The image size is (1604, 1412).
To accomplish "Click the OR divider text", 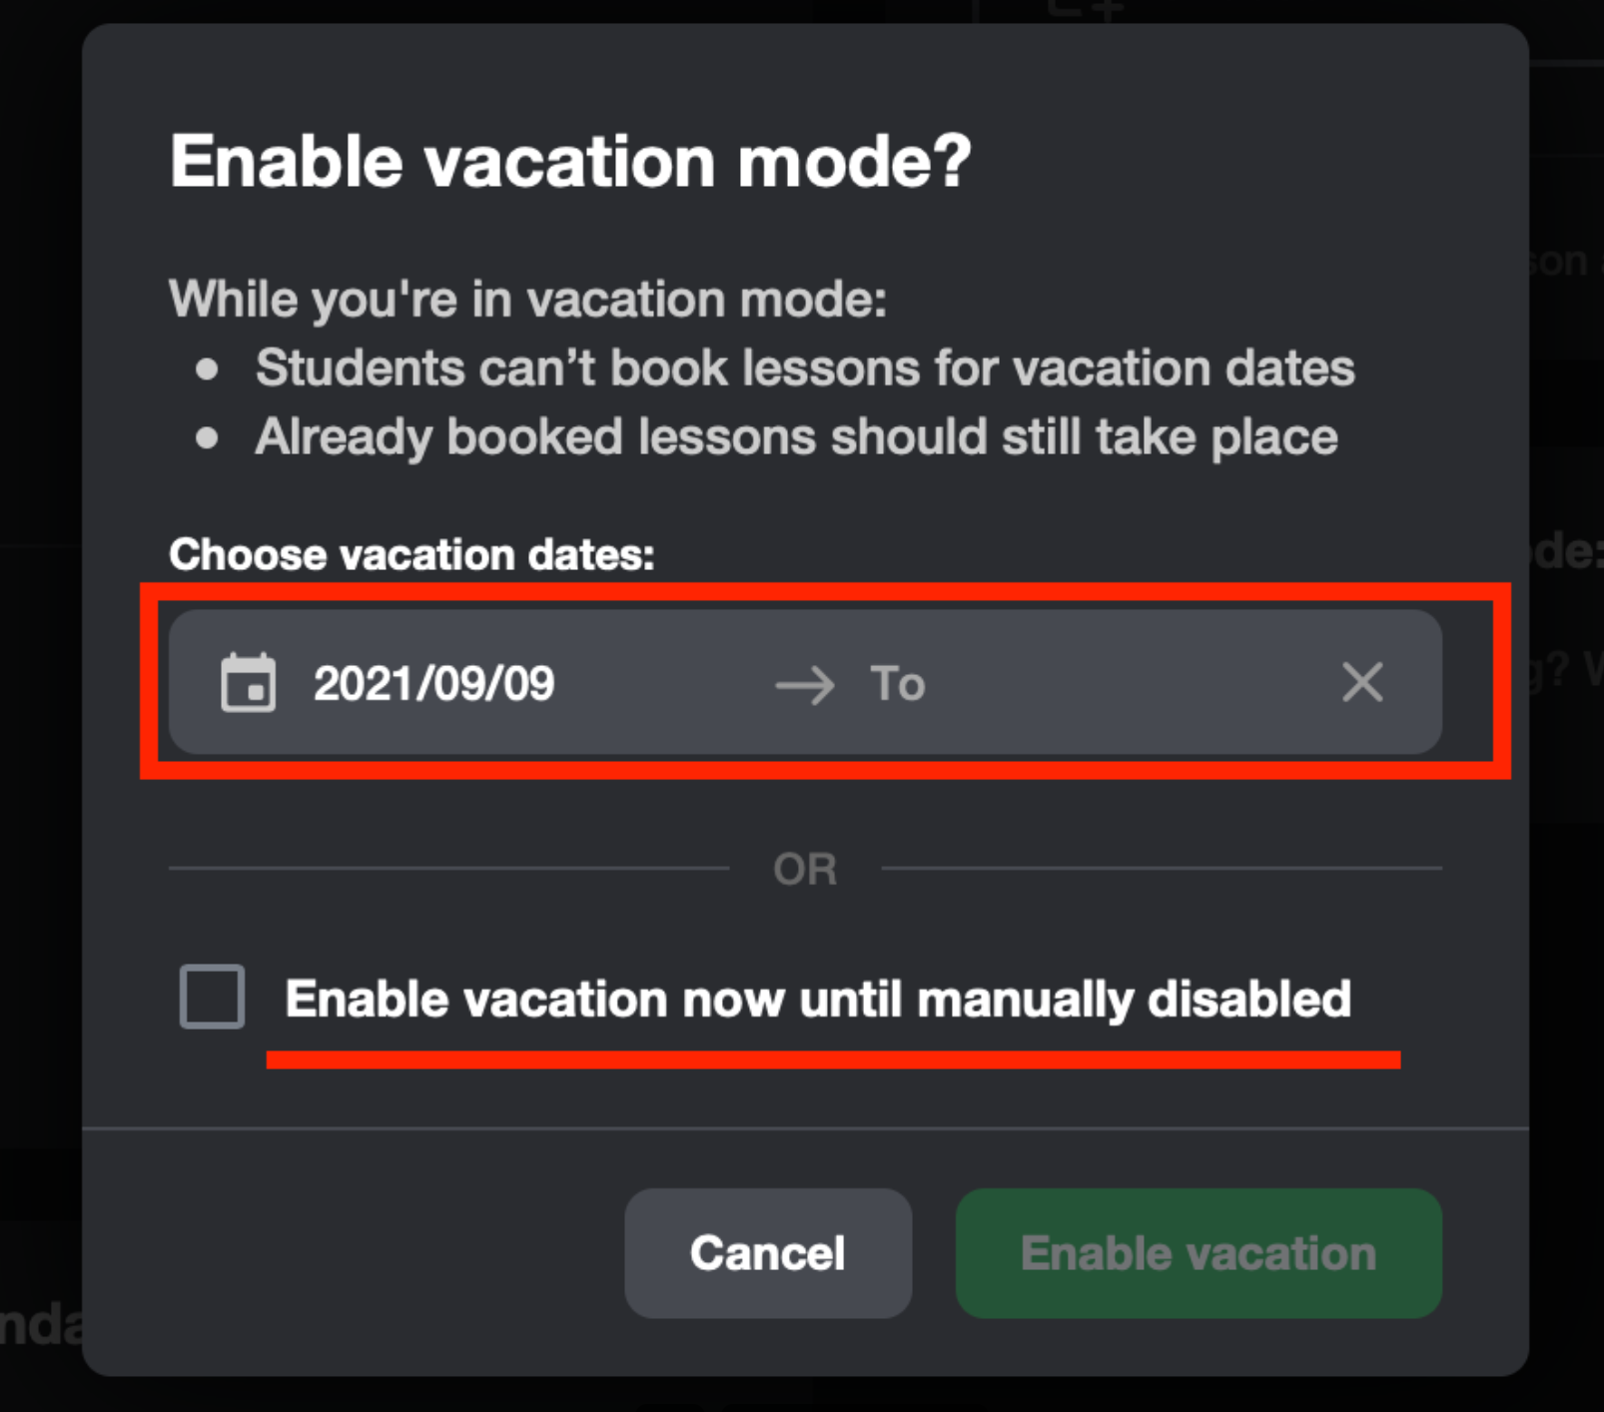I will coord(805,869).
